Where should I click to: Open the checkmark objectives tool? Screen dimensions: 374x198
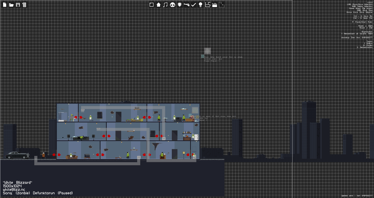click(x=194, y=5)
